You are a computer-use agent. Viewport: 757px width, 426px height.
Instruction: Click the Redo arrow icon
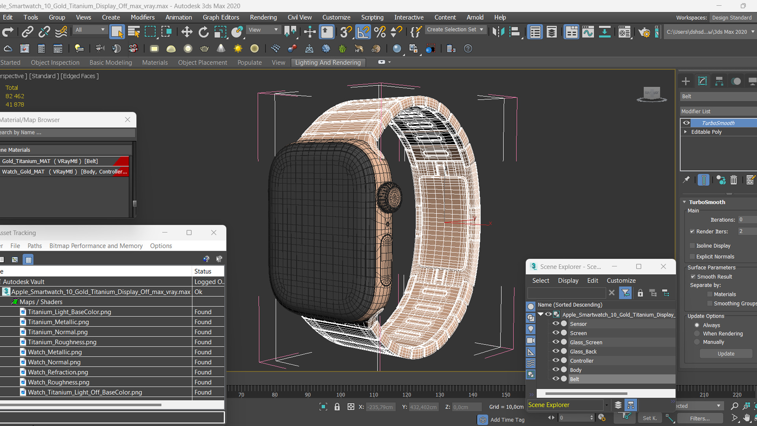click(x=8, y=32)
